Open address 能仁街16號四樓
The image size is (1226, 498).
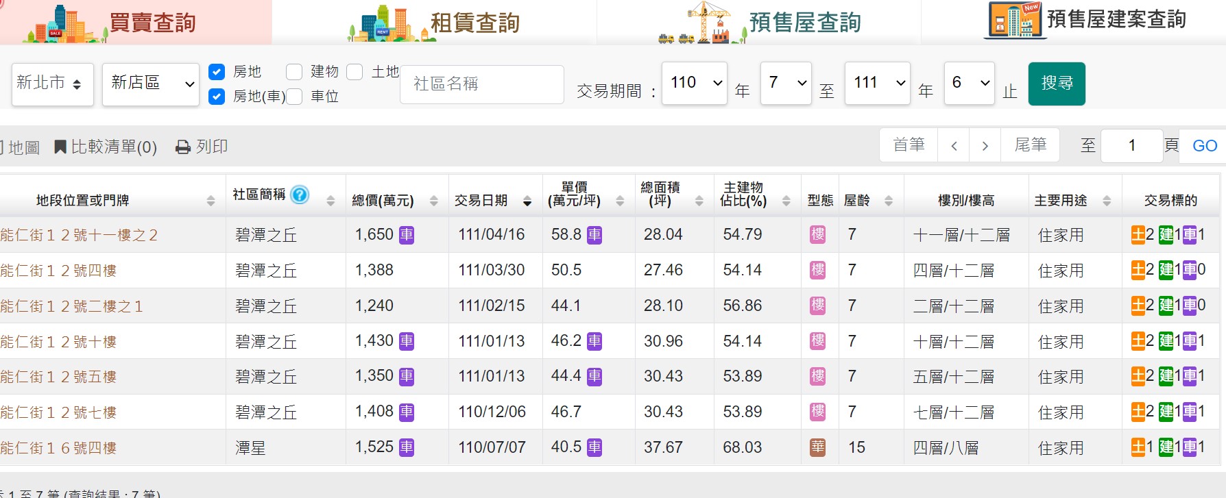58,448
